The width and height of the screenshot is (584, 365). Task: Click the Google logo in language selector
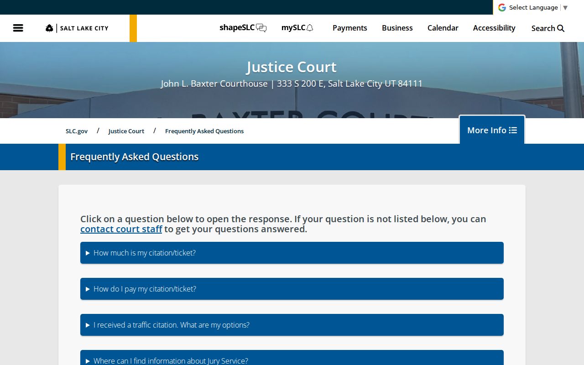502,7
